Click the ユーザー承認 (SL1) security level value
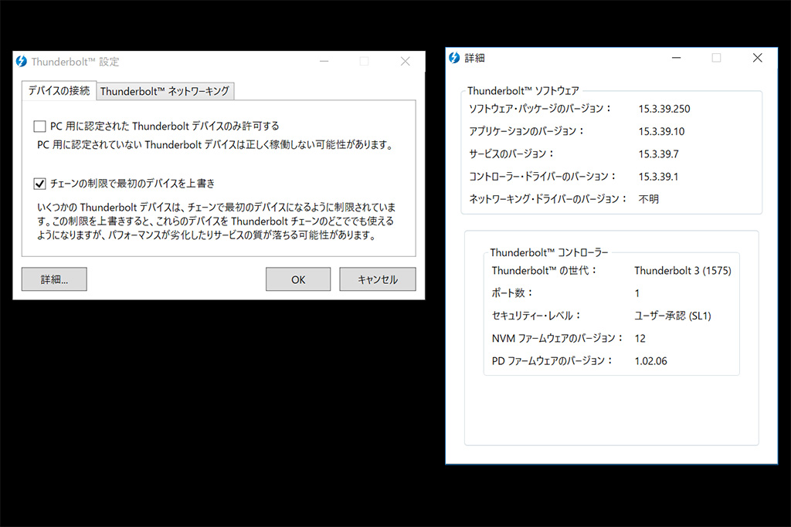The width and height of the screenshot is (791, 527). pos(673,316)
